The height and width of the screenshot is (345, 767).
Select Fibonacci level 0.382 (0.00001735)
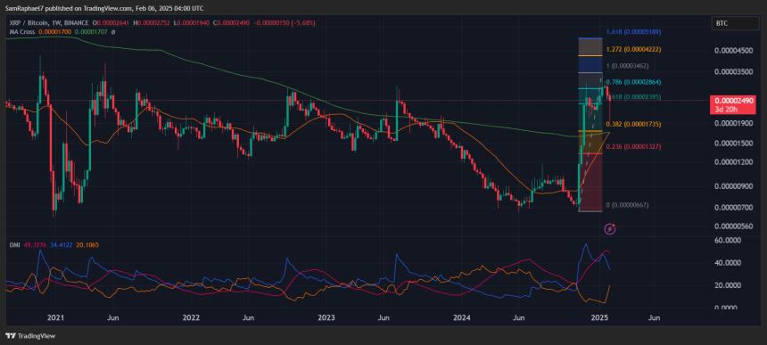pyautogui.click(x=633, y=124)
